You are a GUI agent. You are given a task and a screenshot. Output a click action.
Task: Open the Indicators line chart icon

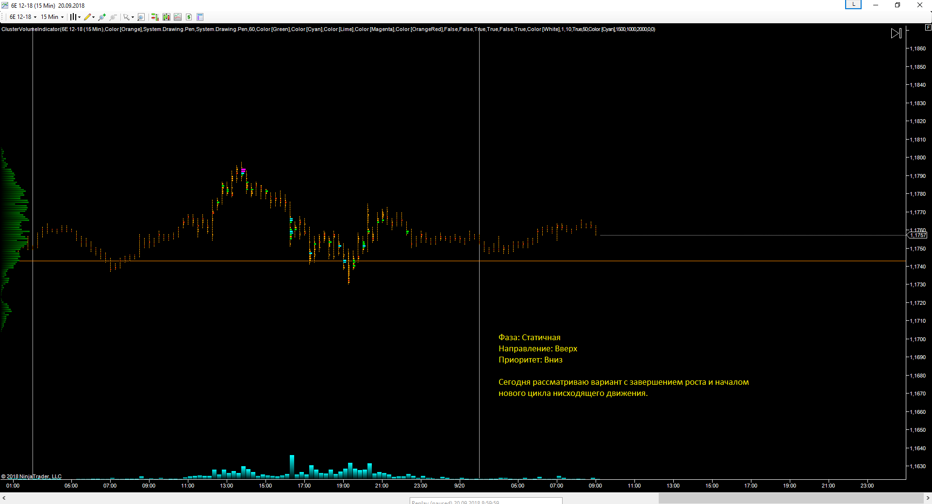178,17
